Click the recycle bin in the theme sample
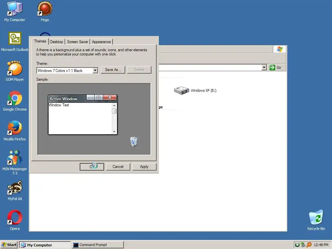 tap(134, 141)
